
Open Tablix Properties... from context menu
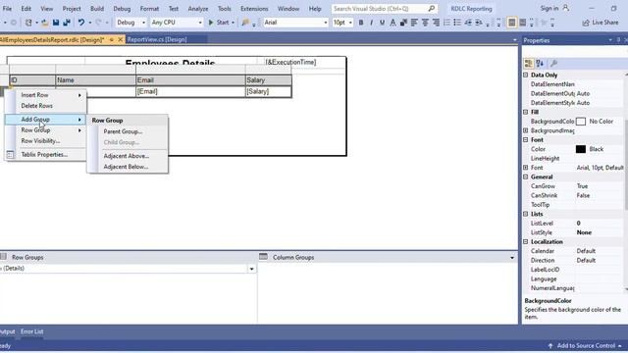pos(45,155)
